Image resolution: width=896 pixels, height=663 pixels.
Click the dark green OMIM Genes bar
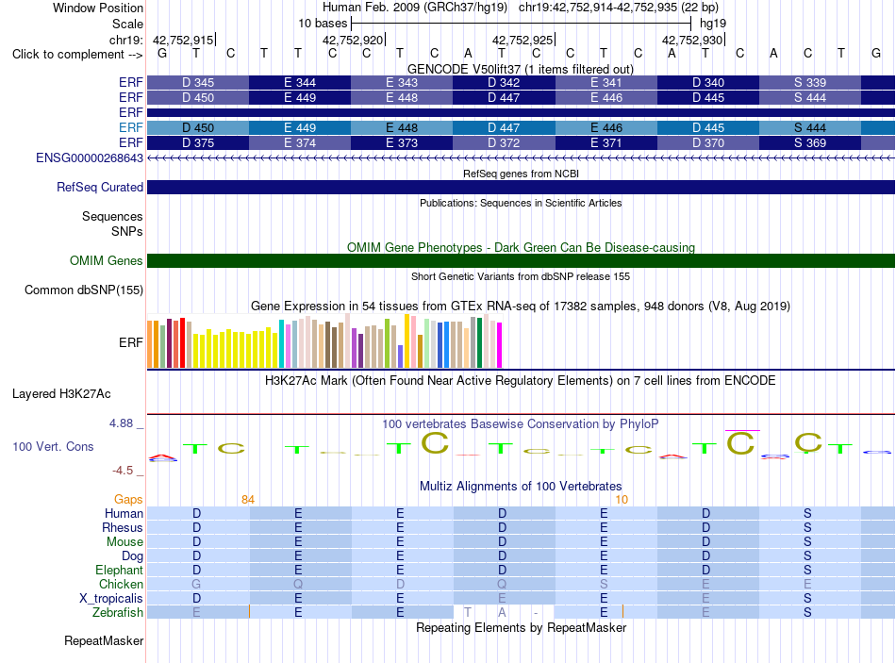pyautogui.click(x=521, y=260)
